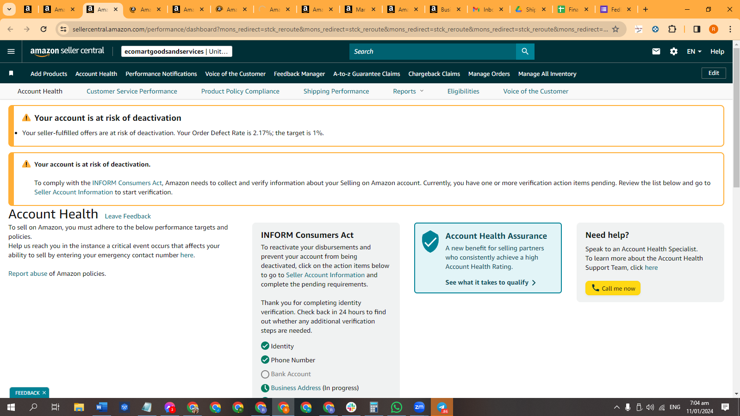Viewport: 740px width, 416px height.
Task: Open the settings gear in Seller Central
Action: [x=674, y=51]
